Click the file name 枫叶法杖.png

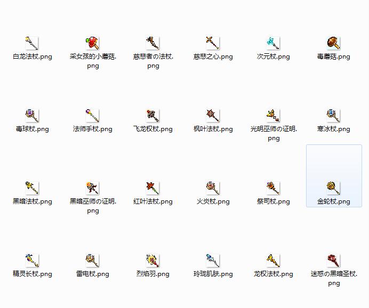click(213, 129)
